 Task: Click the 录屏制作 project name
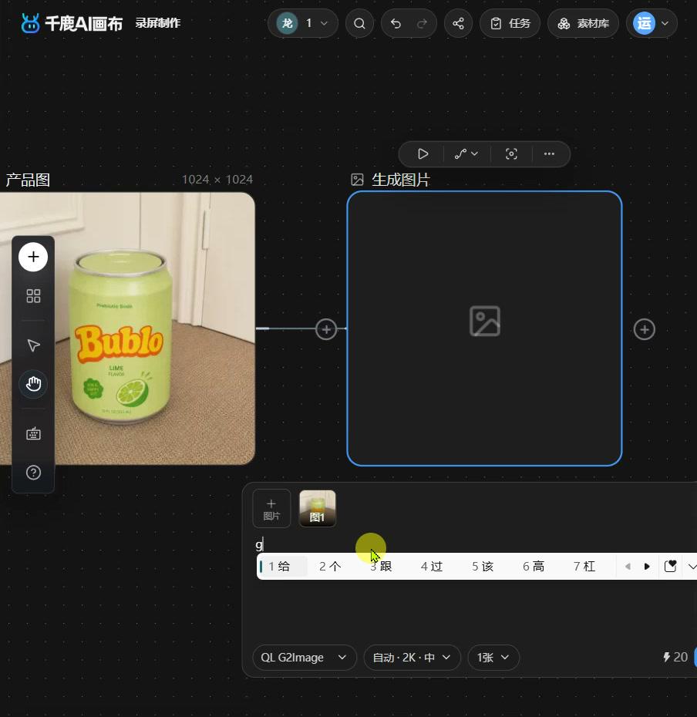pos(158,23)
